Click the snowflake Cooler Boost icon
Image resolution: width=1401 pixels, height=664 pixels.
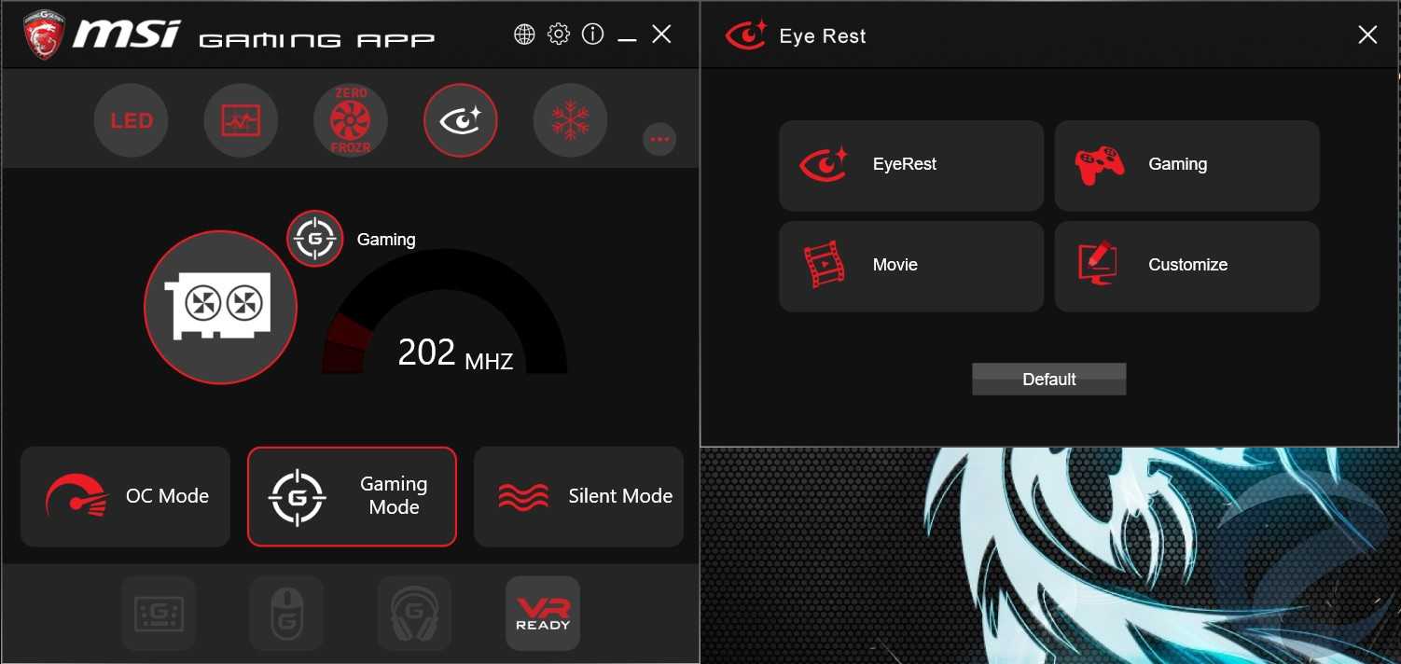tap(570, 120)
